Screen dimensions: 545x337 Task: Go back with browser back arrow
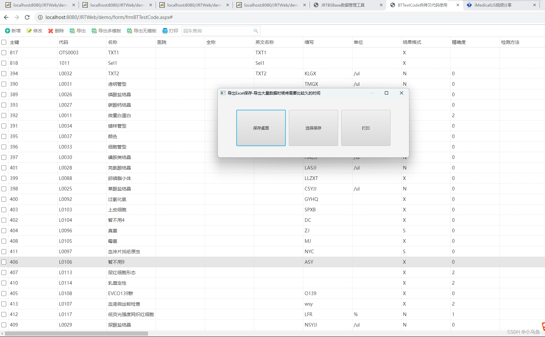tap(6, 17)
